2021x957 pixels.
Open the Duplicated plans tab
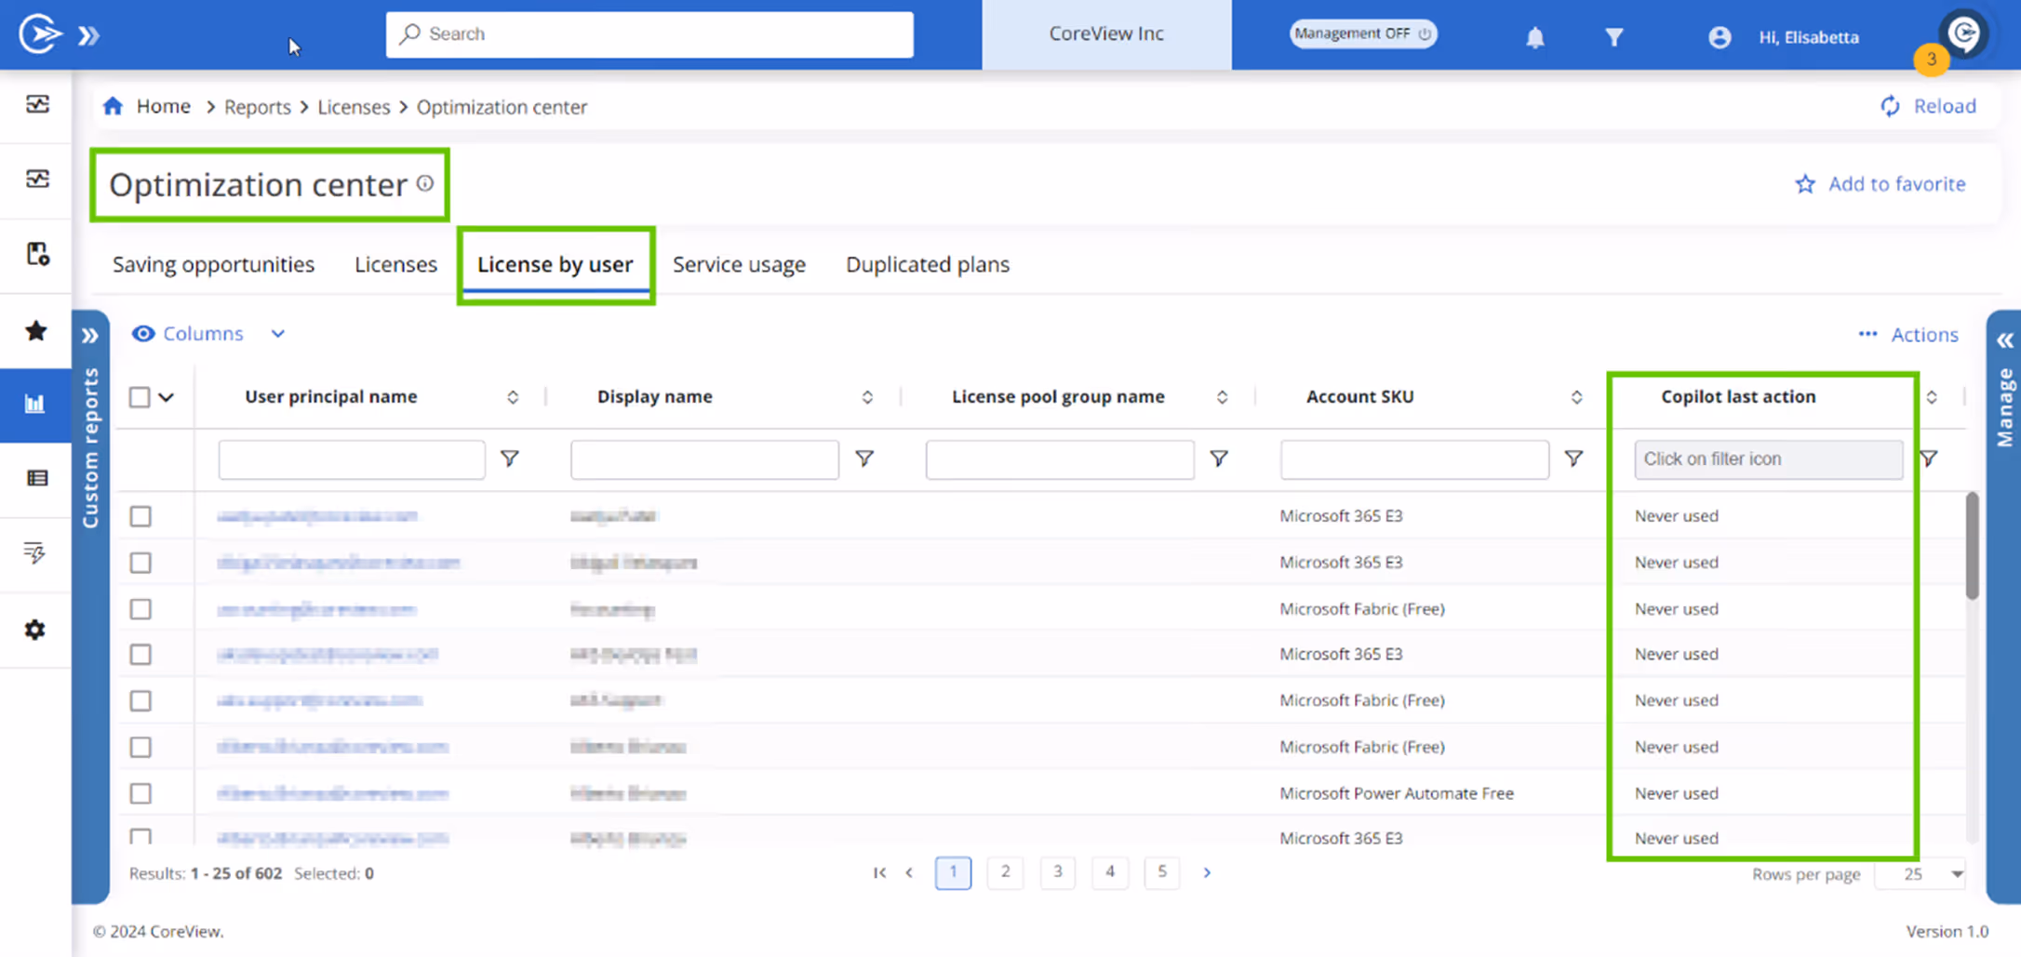tap(927, 264)
